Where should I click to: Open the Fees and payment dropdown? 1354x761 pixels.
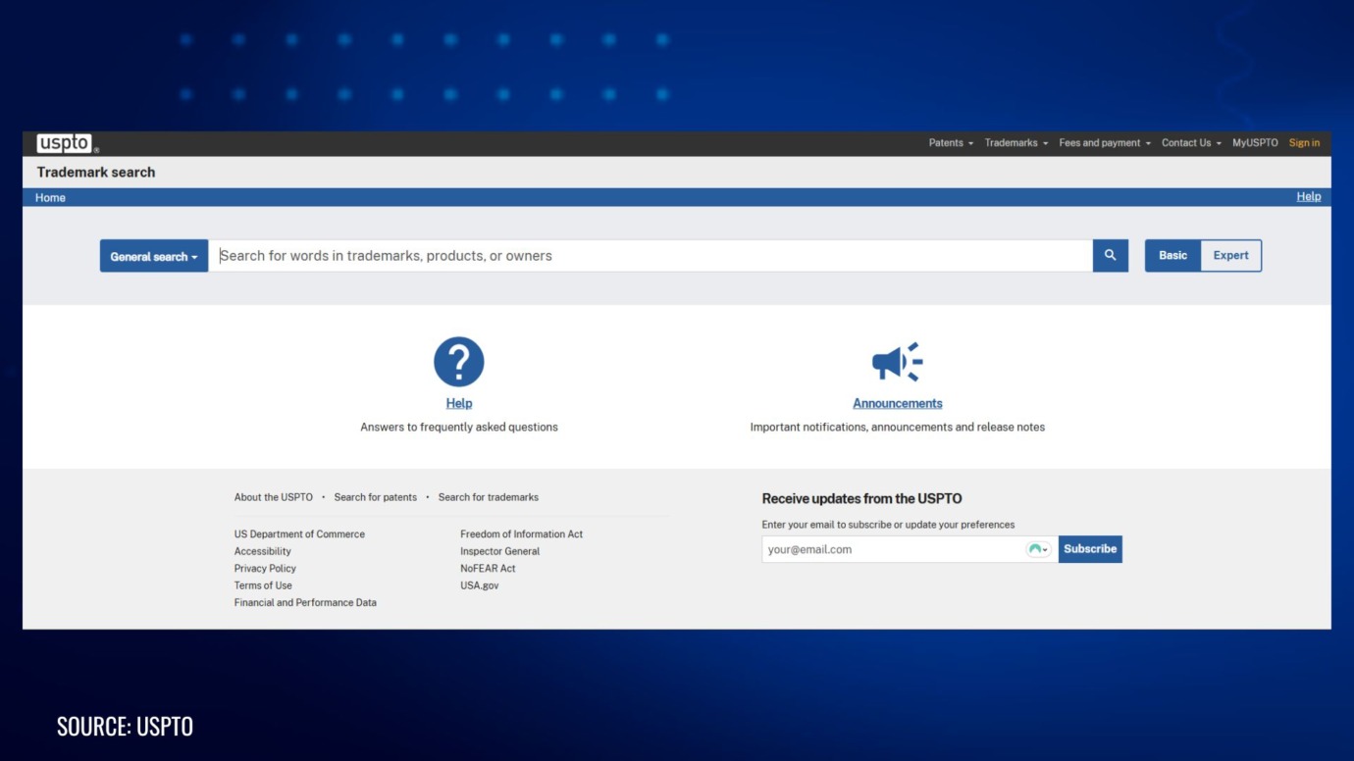(x=1099, y=142)
